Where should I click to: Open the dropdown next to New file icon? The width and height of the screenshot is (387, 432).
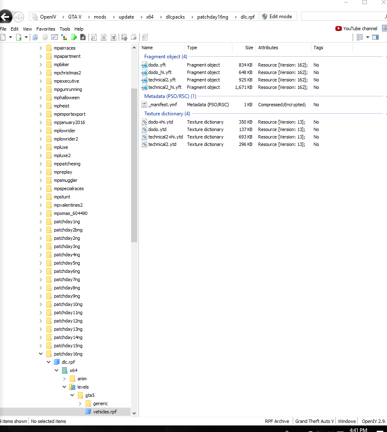(x=10, y=37)
